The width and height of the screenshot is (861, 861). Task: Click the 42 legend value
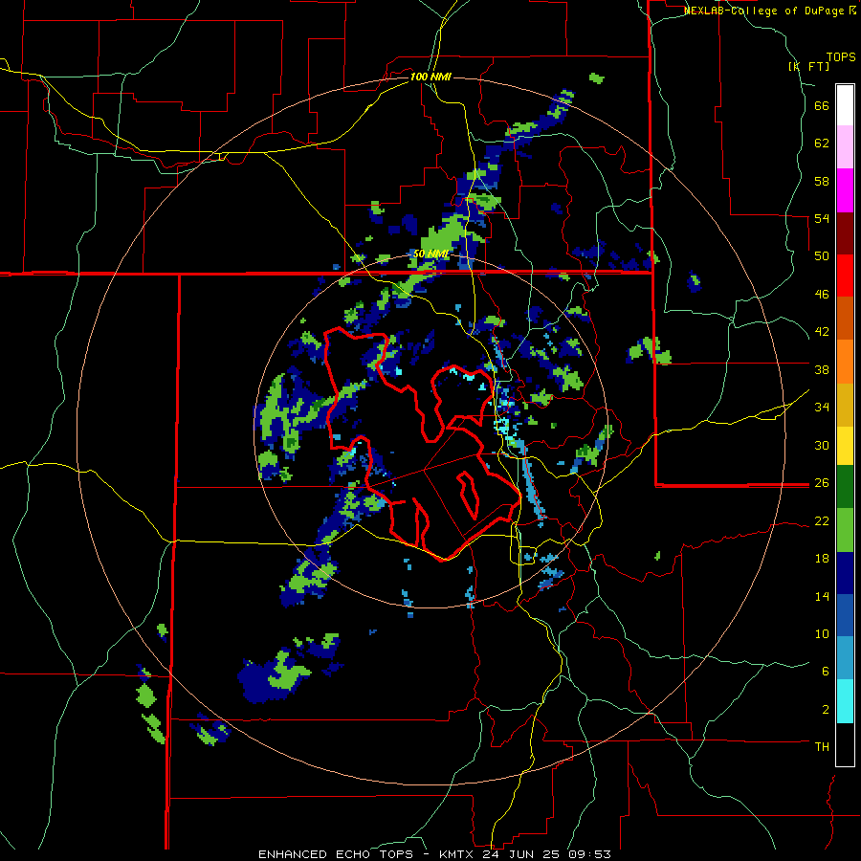coord(822,332)
